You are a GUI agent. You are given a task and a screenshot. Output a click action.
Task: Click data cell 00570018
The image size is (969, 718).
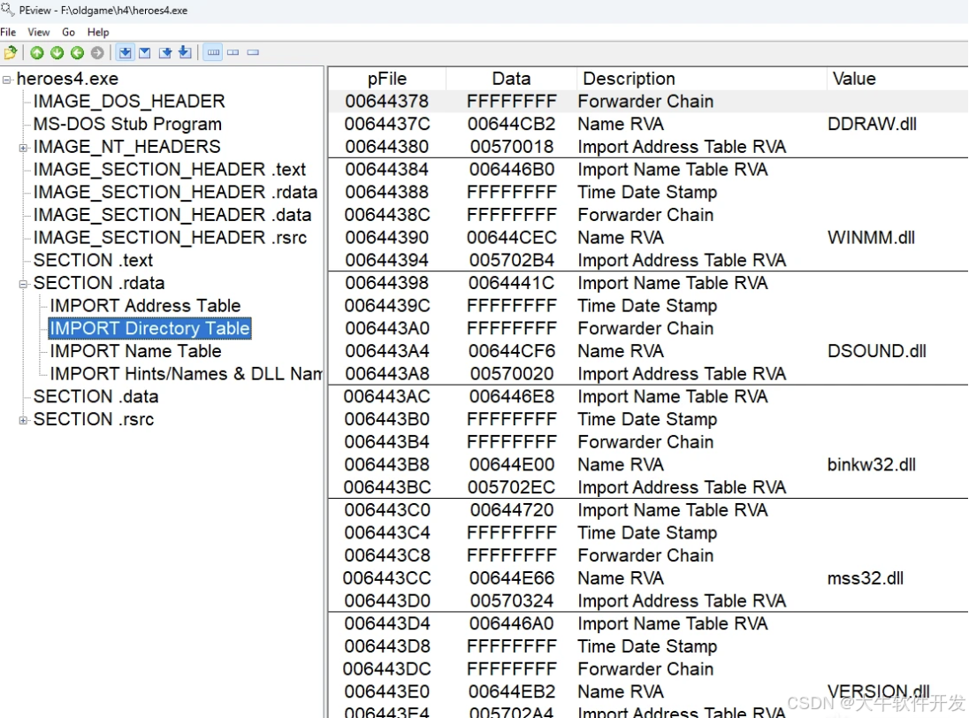point(512,147)
